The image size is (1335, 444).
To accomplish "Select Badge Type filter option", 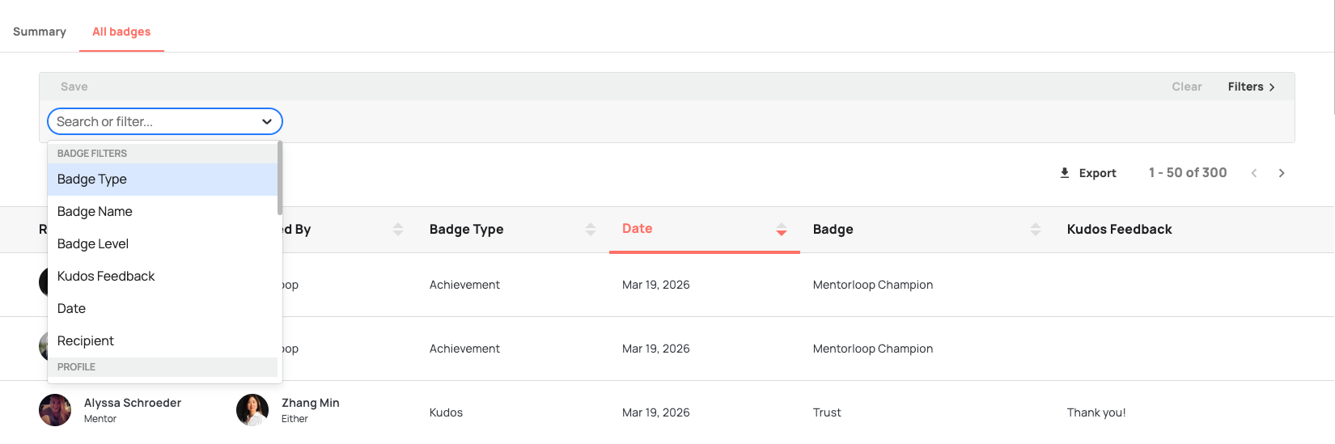I will tap(92, 180).
